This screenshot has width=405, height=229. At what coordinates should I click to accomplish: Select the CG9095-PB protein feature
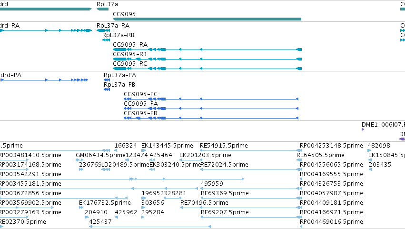211,118
